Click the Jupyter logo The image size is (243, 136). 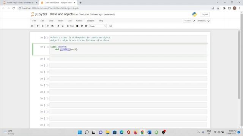[39, 14]
